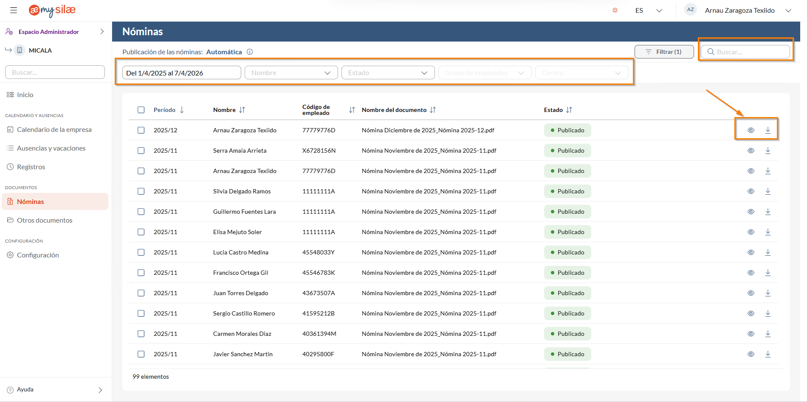Image resolution: width=807 pixels, height=402 pixels.
Task: Click the date range field
Action: (x=181, y=73)
